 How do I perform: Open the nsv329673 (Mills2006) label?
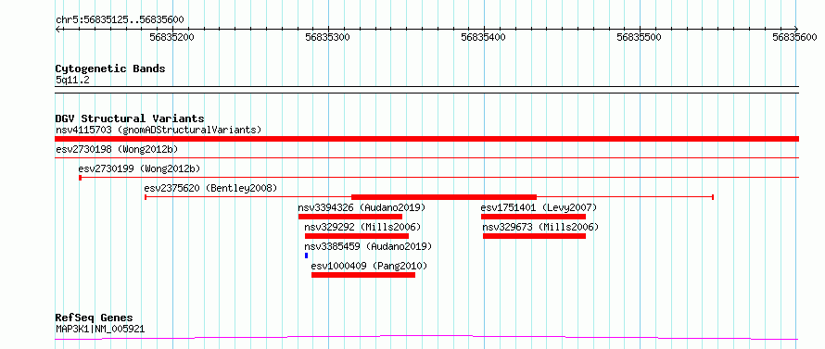(x=540, y=227)
